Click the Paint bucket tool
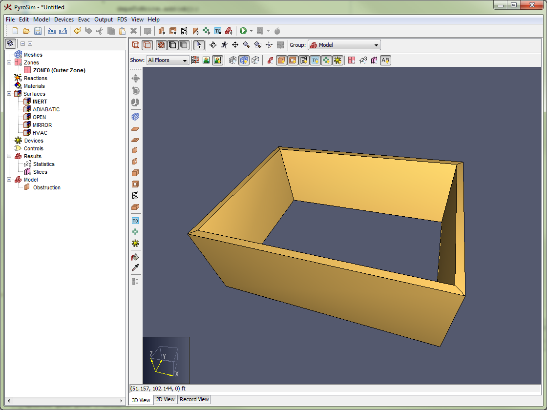Viewport: 547px width, 410px height. (x=135, y=257)
